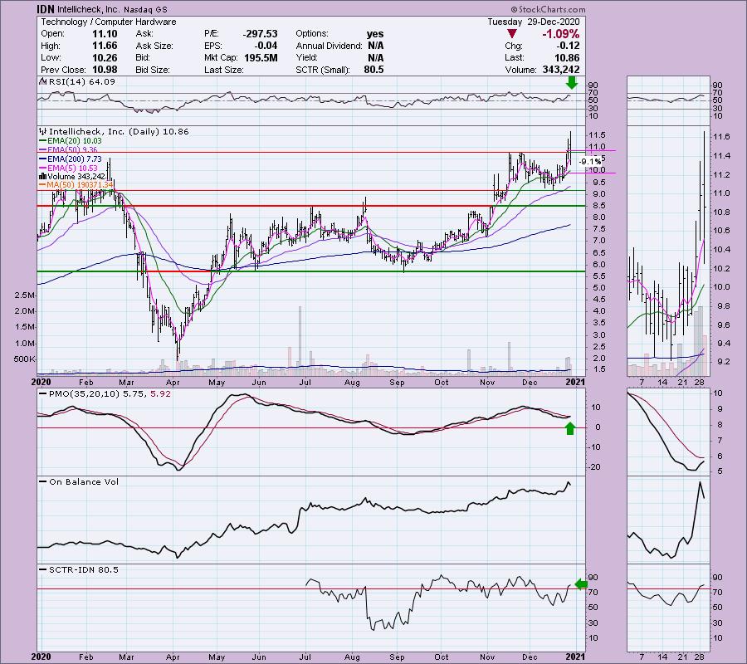Click the SCTR (Small) value 80.5 in the header

[x=374, y=70]
